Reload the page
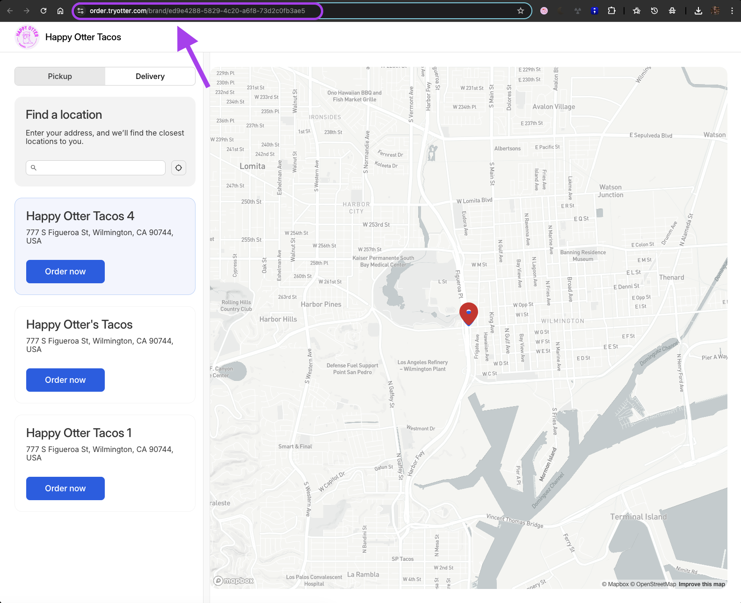 coord(44,11)
